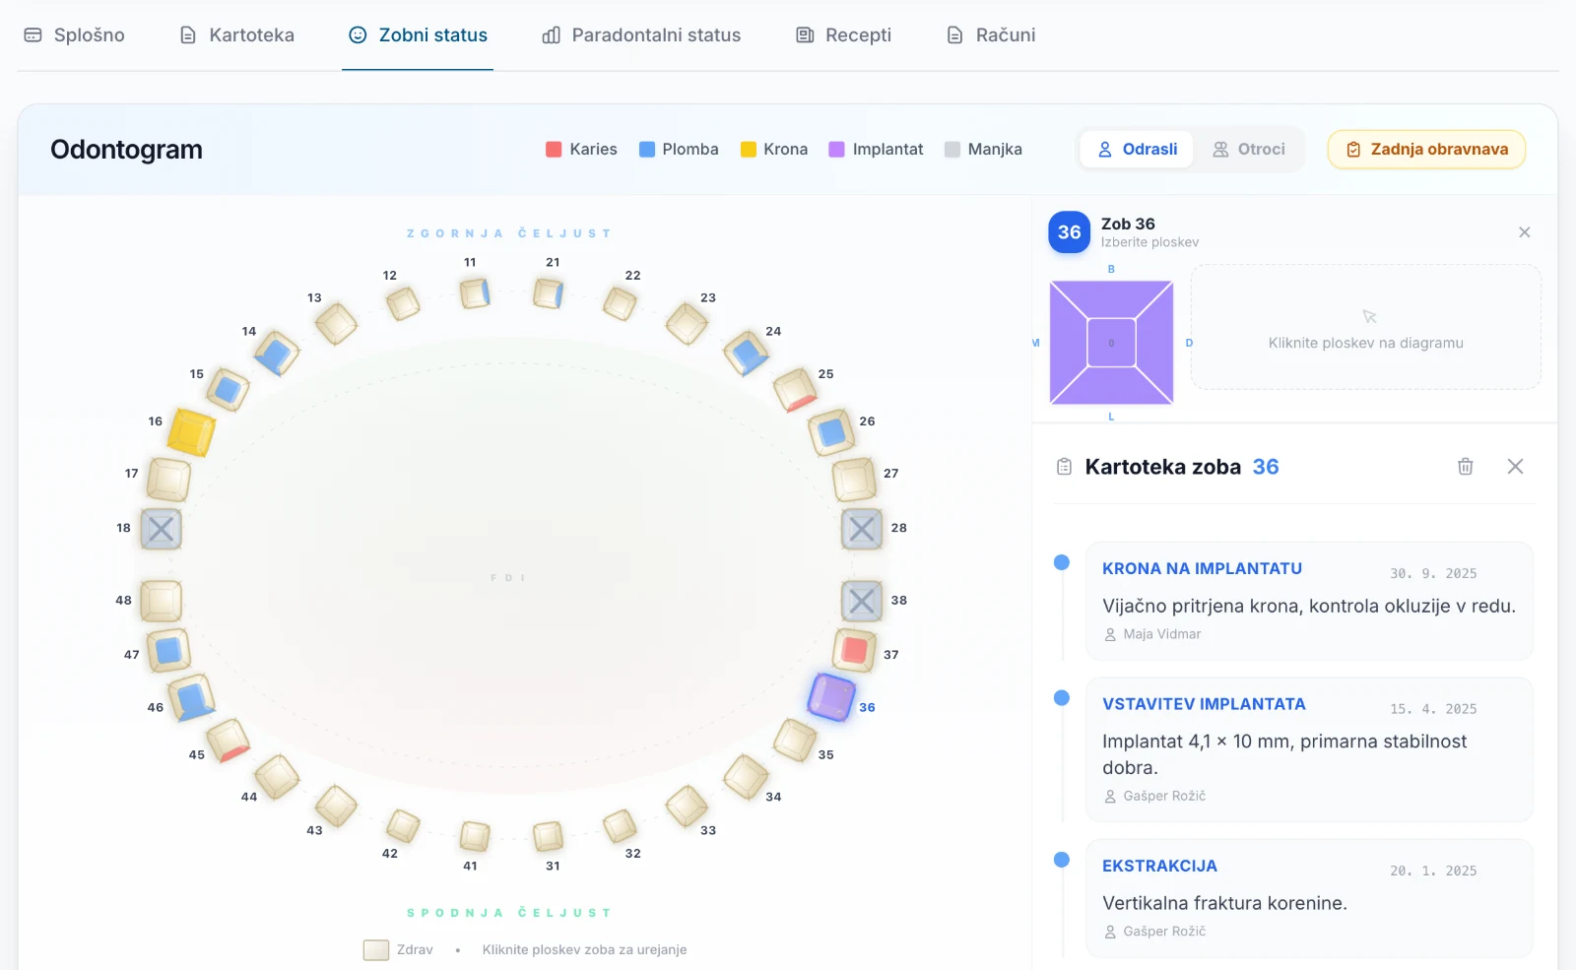Open the Kartoteka tab

pos(236,35)
